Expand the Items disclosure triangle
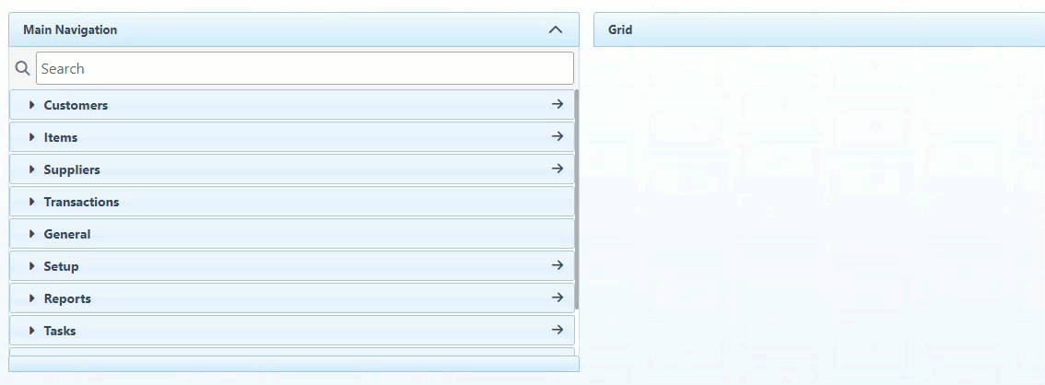Image resolution: width=1045 pixels, height=385 pixels. point(32,137)
